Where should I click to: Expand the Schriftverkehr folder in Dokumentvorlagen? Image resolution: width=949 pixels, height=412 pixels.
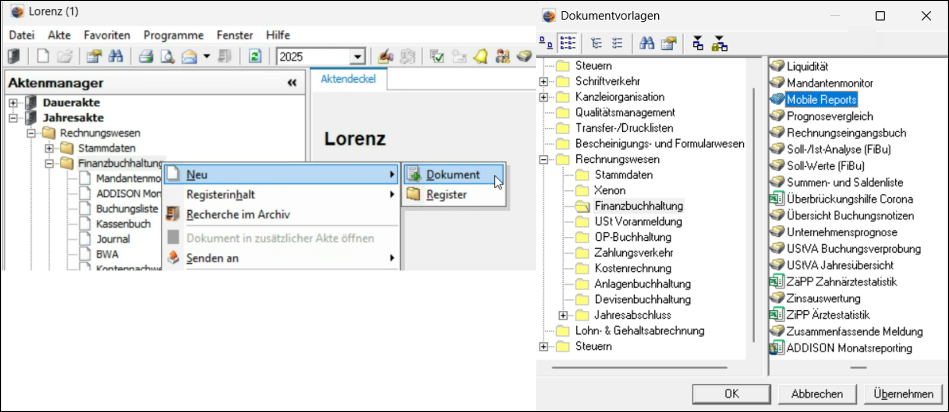pyautogui.click(x=543, y=81)
